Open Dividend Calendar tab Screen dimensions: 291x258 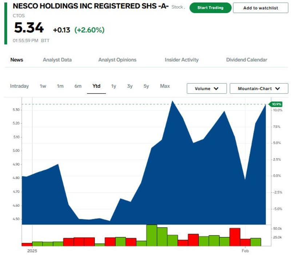pyautogui.click(x=247, y=60)
